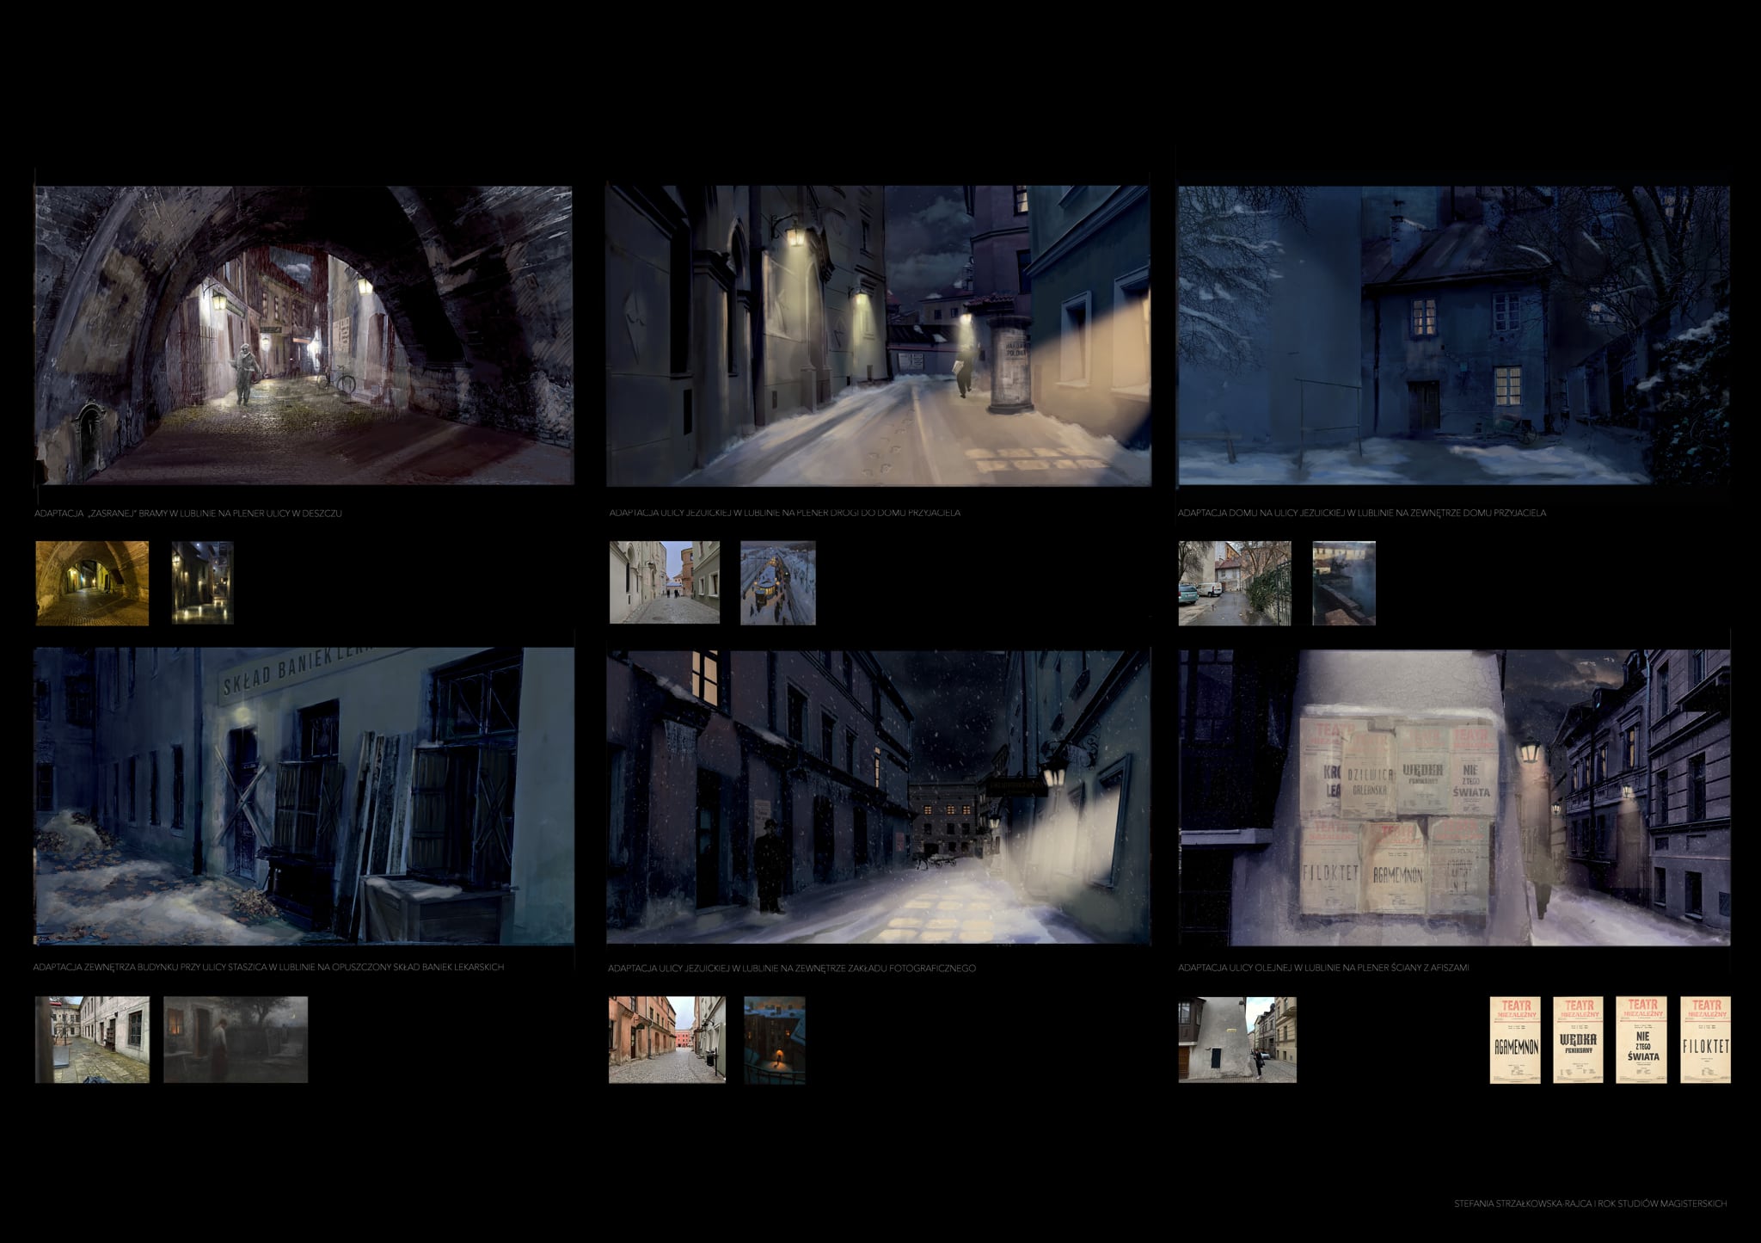Click the Filoktet theatre poster
1761x1243 pixels.
(1704, 1039)
